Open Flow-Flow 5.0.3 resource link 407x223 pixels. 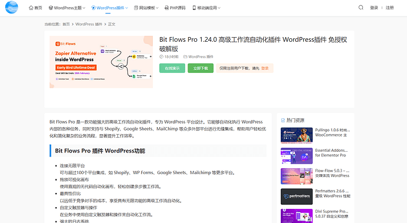[x=333, y=173]
